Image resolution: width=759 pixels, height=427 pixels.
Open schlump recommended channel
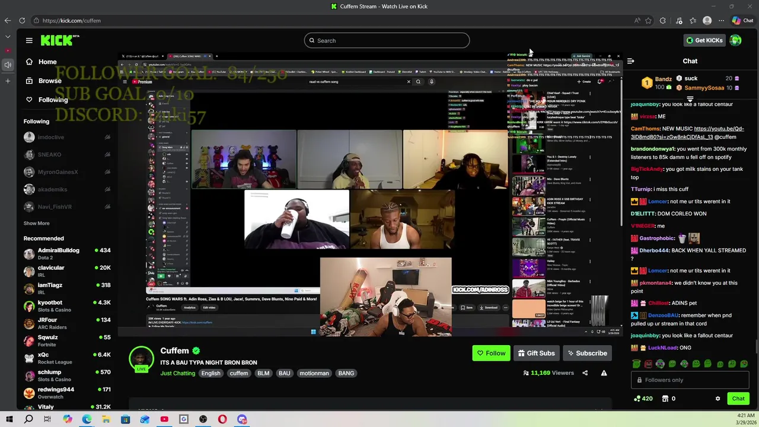(67, 375)
